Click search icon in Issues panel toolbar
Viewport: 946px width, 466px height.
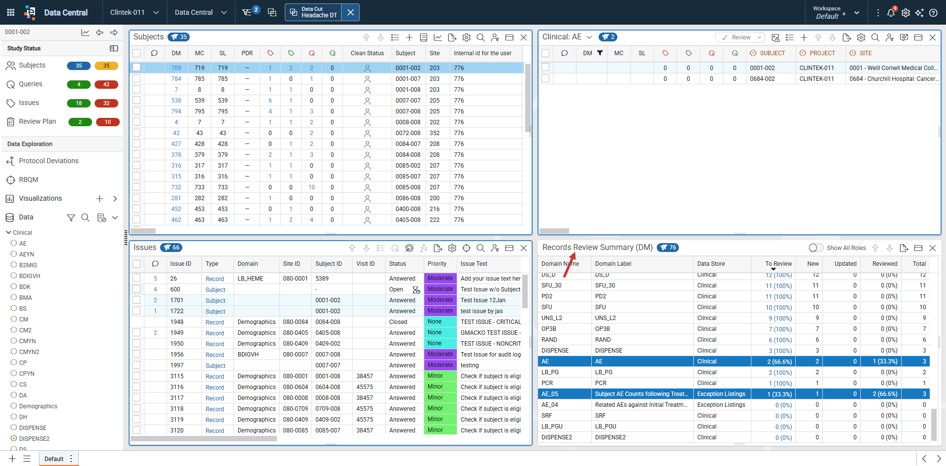point(480,248)
